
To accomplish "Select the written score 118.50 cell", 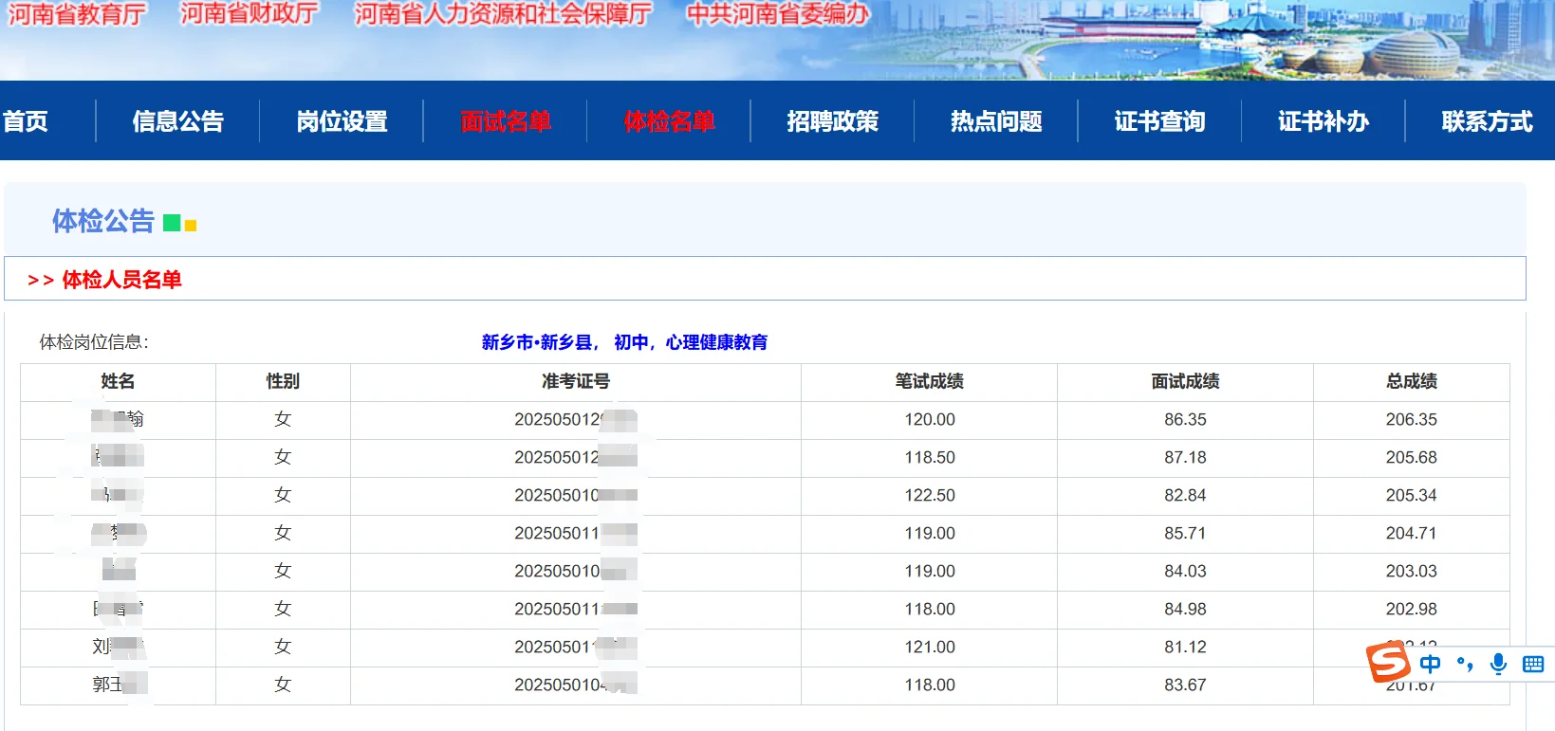I will (x=930, y=457).
